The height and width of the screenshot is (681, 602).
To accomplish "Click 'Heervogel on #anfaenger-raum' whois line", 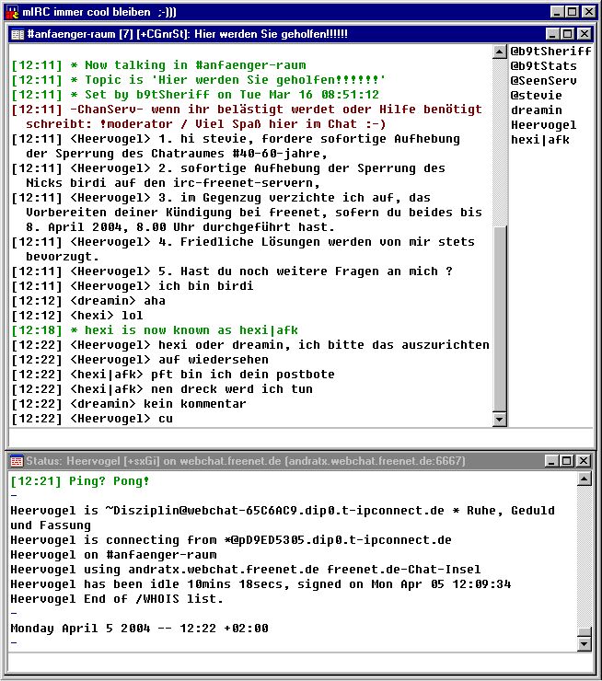I will pos(114,555).
